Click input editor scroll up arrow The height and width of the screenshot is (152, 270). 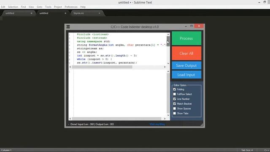(x=168, y=35)
